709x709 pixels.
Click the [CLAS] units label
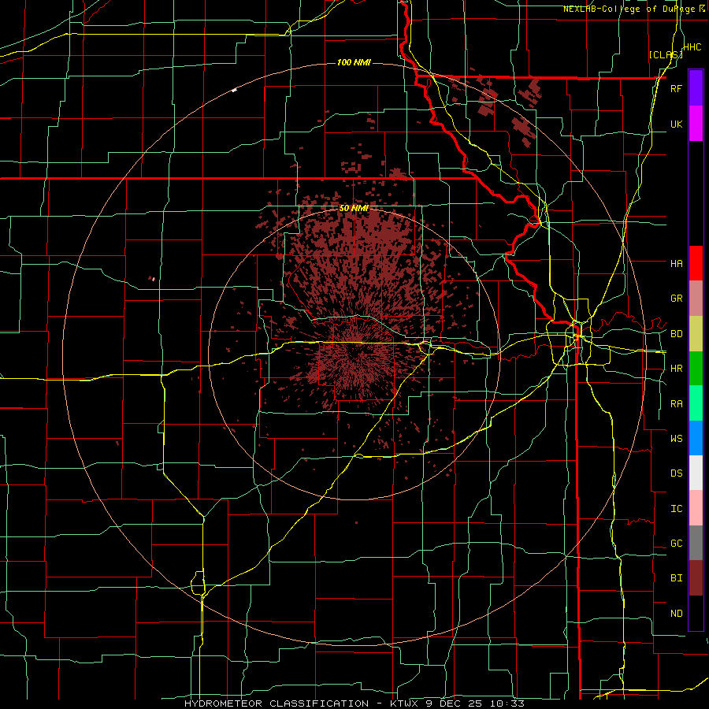pos(666,54)
